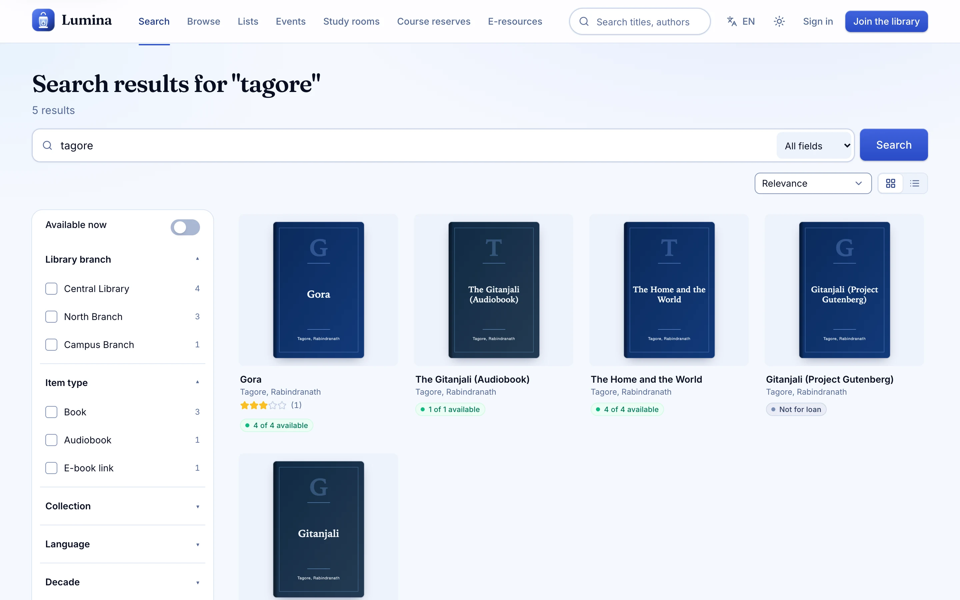Click the Sign in link
Image resolution: width=960 pixels, height=600 pixels.
point(818,21)
